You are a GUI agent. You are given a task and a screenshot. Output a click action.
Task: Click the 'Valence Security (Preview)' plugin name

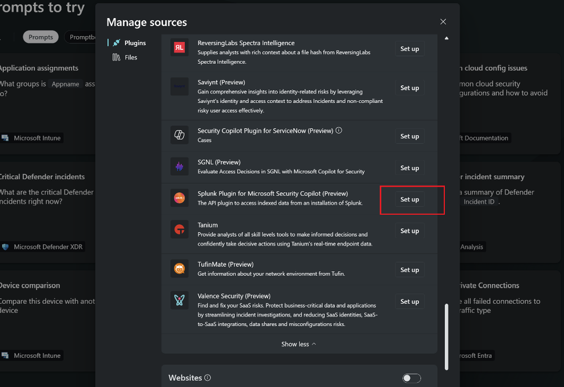(234, 296)
